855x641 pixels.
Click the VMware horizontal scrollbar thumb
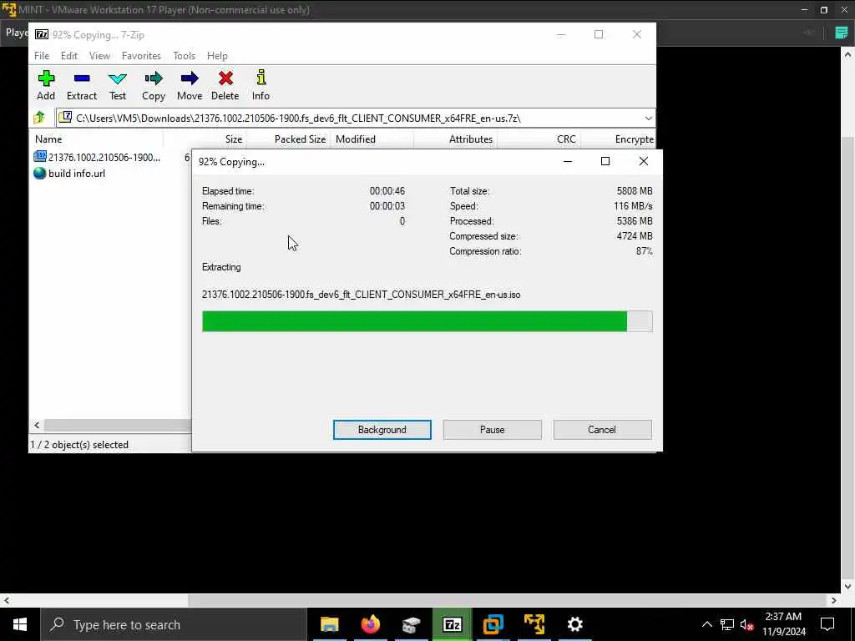point(507,600)
